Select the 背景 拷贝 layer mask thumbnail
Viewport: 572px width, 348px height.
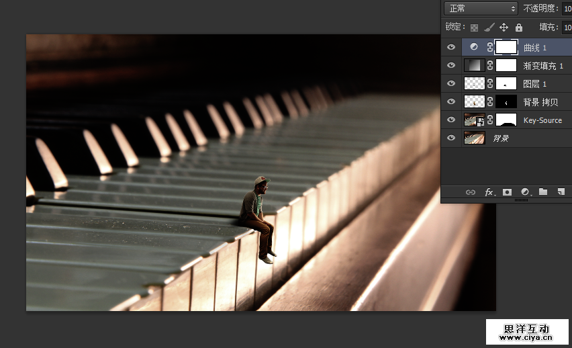[x=506, y=102]
